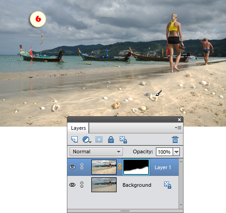This screenshot has height=213, width=226.
Task: Click the Lock transparent pixels icon
Action: 123,140
